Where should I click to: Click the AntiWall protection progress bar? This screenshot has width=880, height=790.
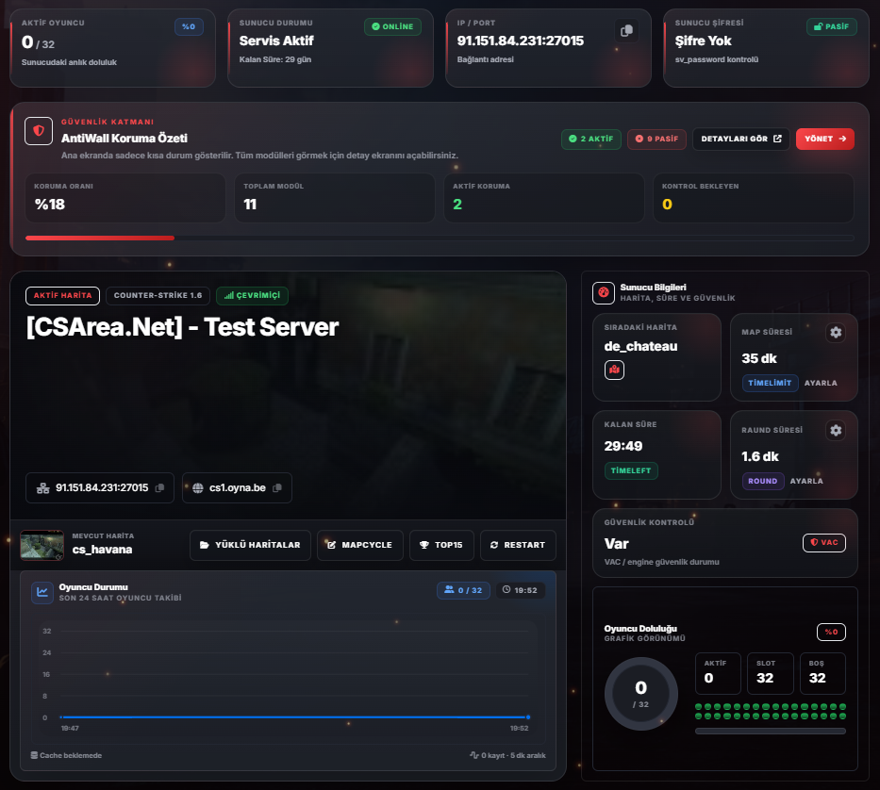[x=440, y=238]
